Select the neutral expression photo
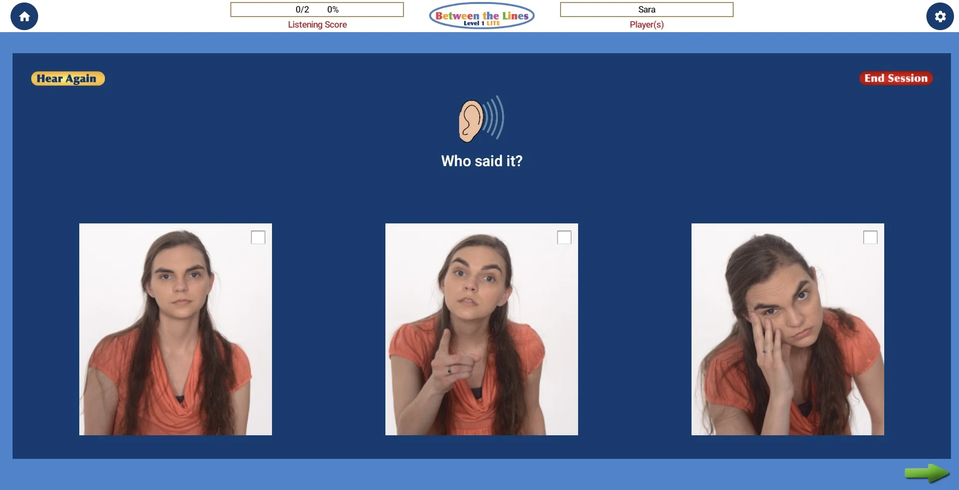This screenshot has width=959, height=490. tap(176, 329)
